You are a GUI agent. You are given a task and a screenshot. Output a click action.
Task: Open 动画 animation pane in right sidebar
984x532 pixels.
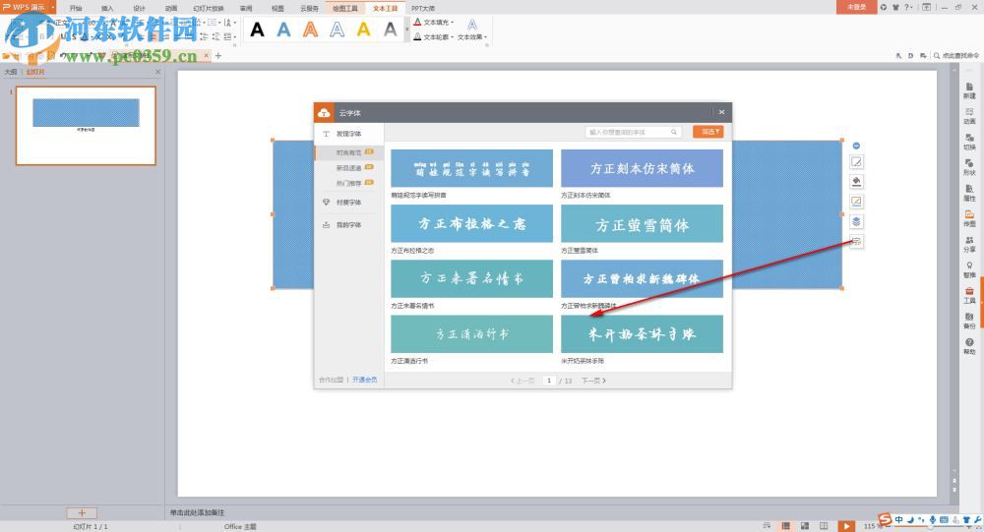[x=969, y=116]
